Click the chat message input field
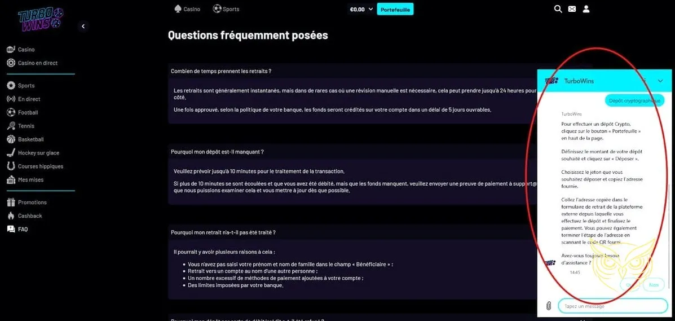The image size is (675, 321). (612, 306)
